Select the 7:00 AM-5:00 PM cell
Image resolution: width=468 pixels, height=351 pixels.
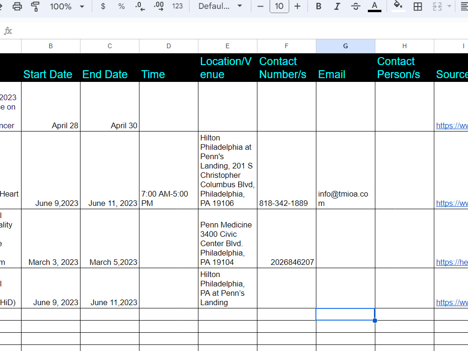(x=168, y=170)
